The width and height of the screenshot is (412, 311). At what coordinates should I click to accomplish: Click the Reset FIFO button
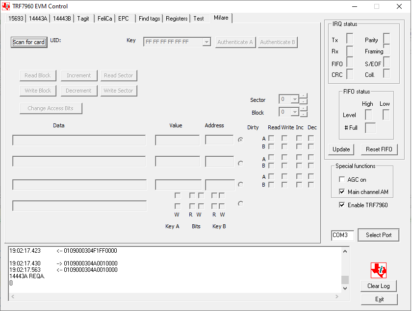click(379, 149)
